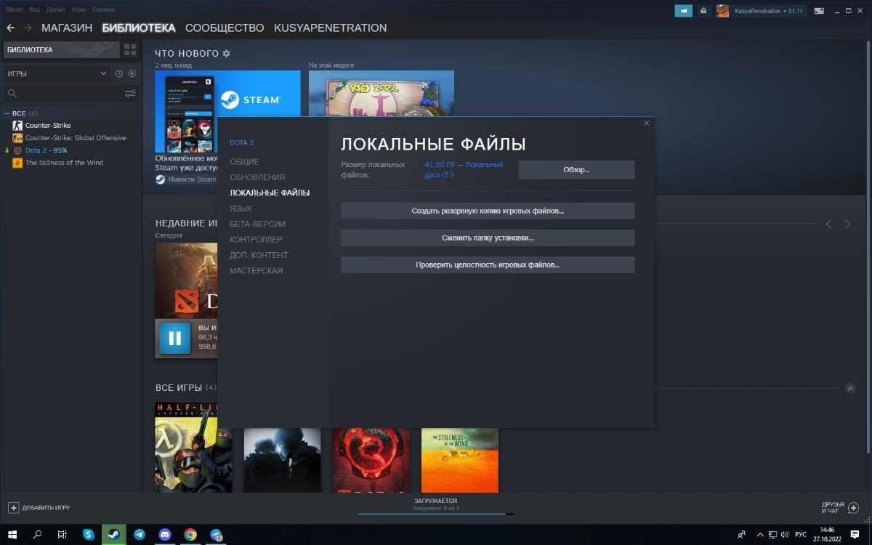Select ЯЗЫК in properties sidebar
The image size is (872, 545).
(x=241, y=209)
